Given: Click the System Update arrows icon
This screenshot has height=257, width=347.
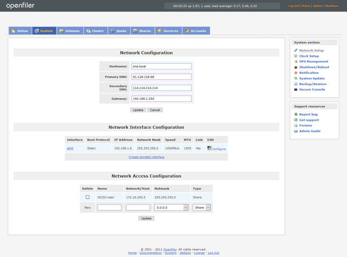Looking at the screenshot, I should tap(296, 78).
